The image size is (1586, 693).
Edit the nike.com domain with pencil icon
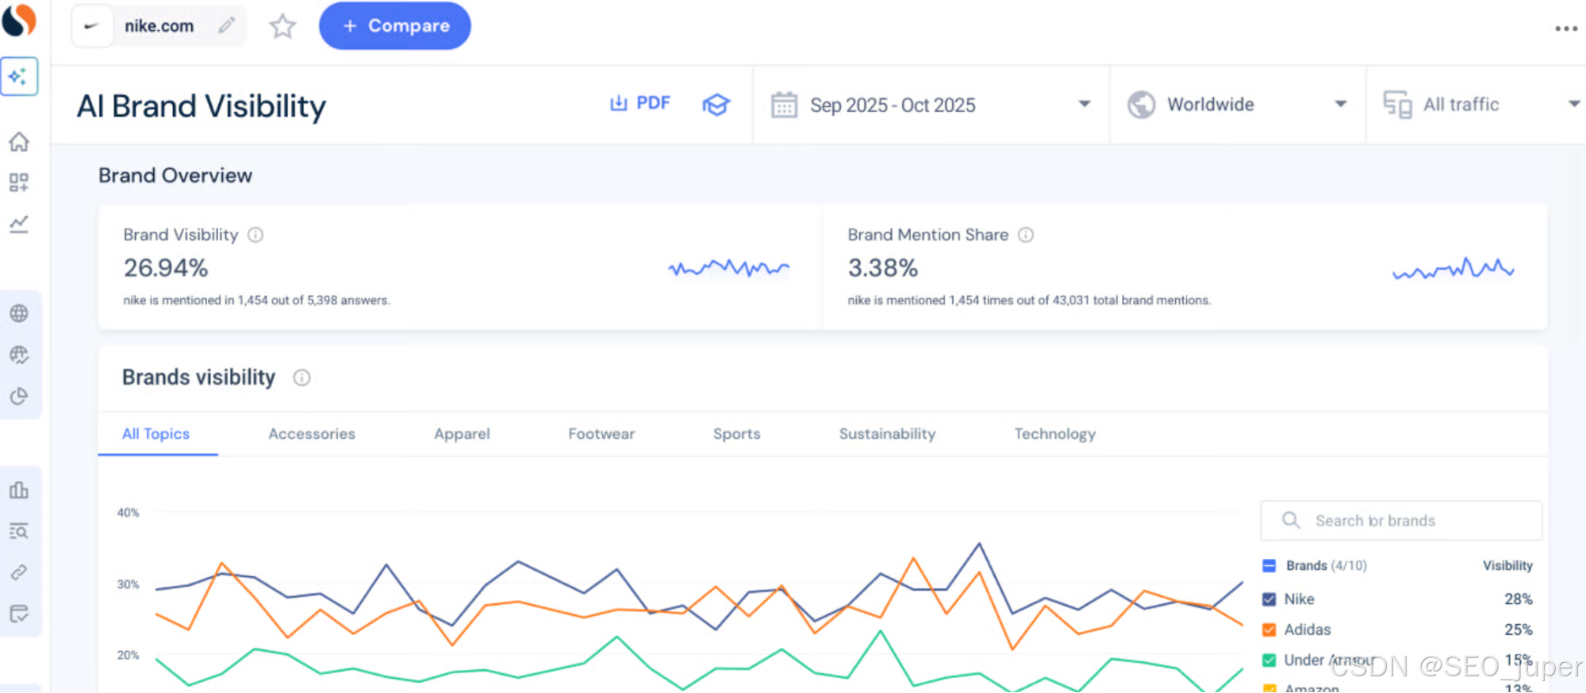[x=227, y=25]
